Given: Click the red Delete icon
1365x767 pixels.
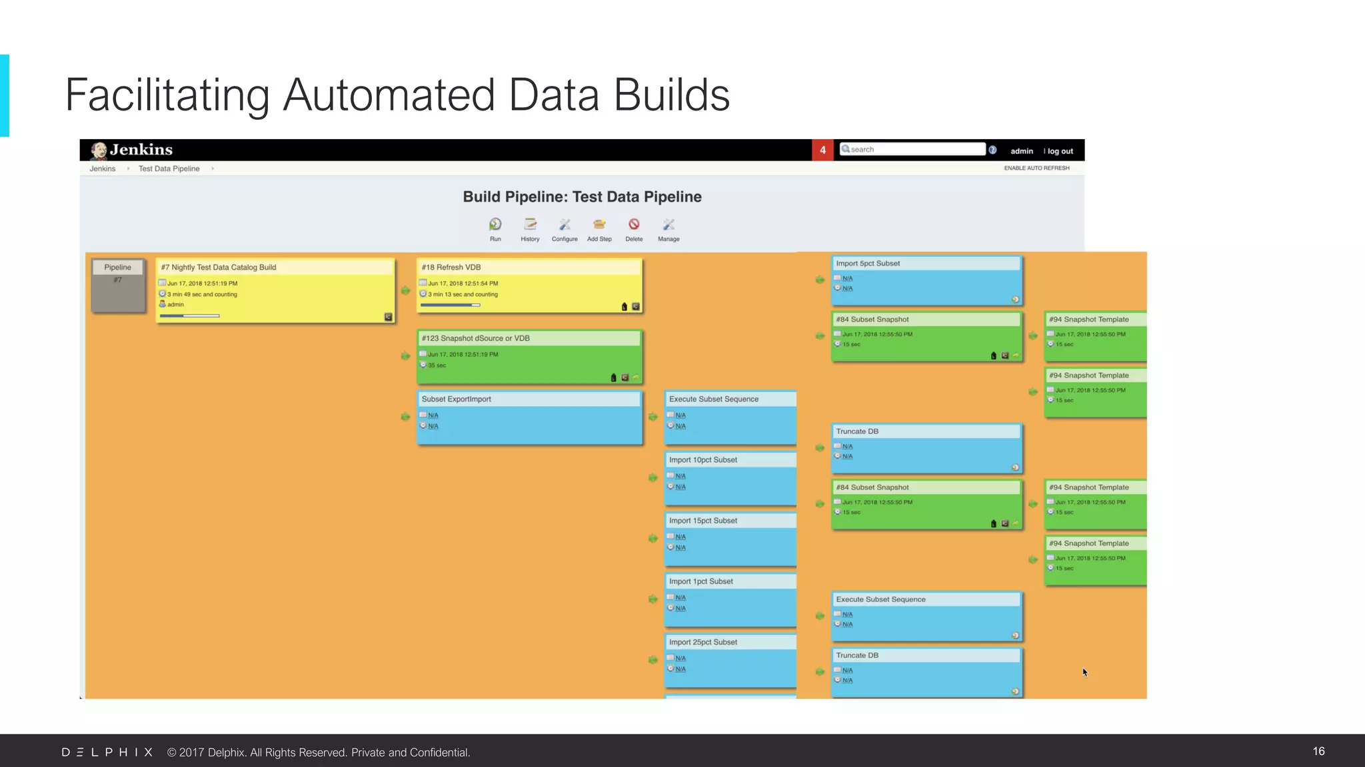Looking at the screenshot, I should [x=634, y=224].
